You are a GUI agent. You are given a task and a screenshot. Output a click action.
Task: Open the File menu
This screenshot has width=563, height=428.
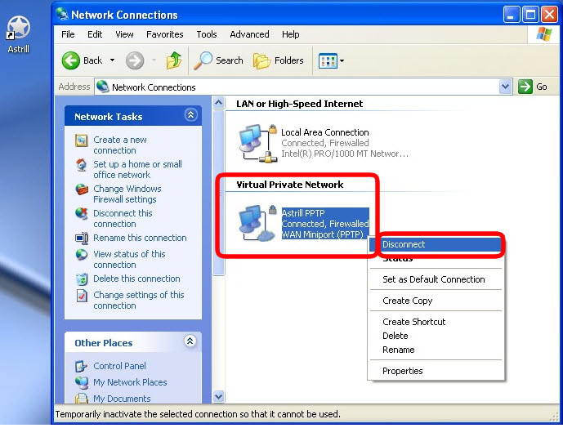pyautogui.click(x=68, y=34)
